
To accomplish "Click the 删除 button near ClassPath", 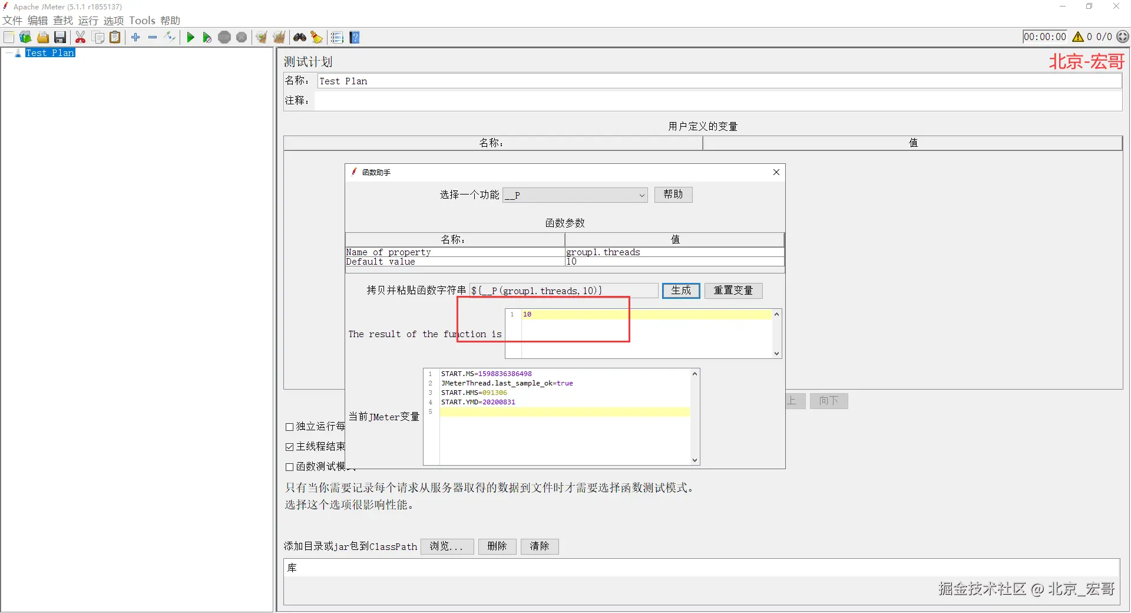I will pos(497,546).
